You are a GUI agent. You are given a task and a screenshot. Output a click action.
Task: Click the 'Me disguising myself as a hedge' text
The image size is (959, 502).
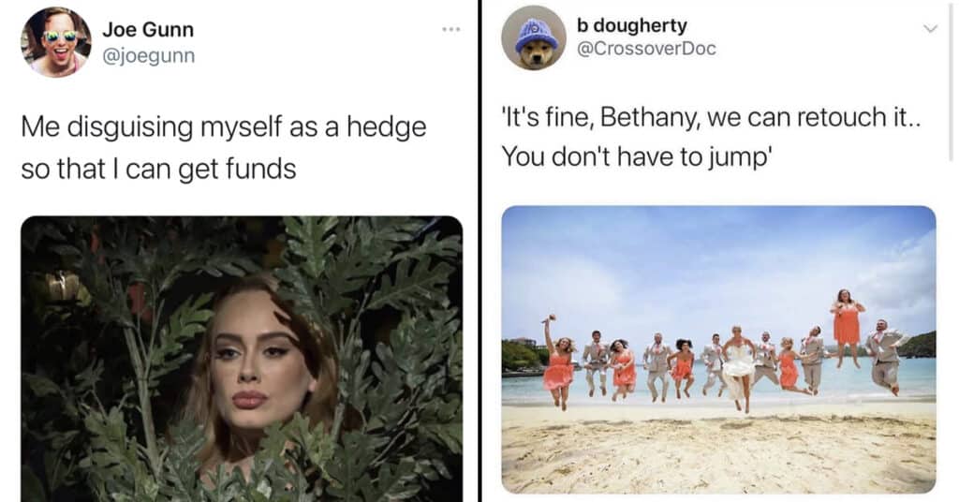click(224, 127)
